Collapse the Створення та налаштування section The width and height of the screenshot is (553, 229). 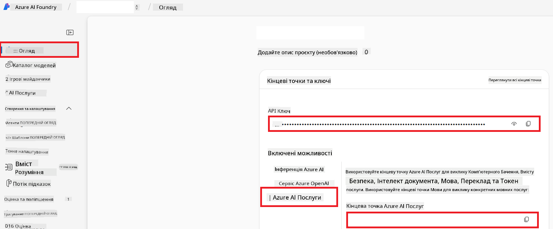pos(69,108)
